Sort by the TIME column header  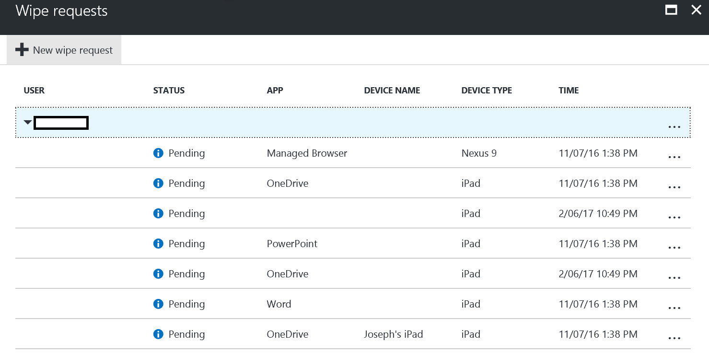(569, 90)
